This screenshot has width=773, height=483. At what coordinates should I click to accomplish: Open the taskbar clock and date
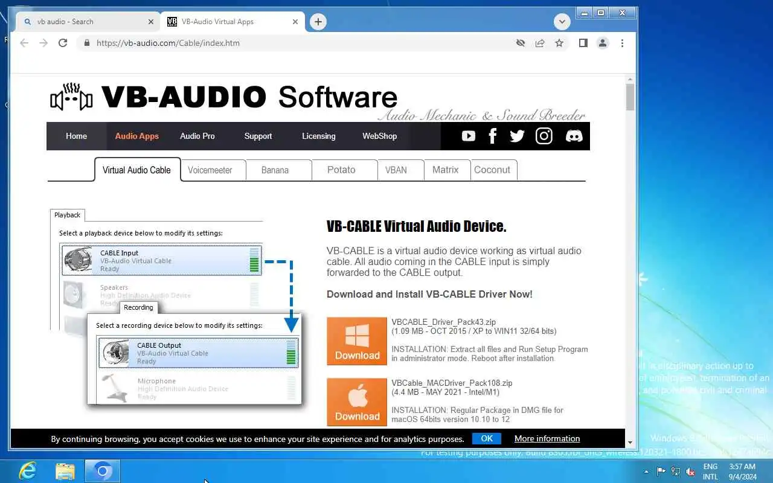pos(742,472)
